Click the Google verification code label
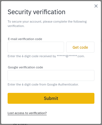Viewport: 102px width, 125px height. click(x=25, y=67)
